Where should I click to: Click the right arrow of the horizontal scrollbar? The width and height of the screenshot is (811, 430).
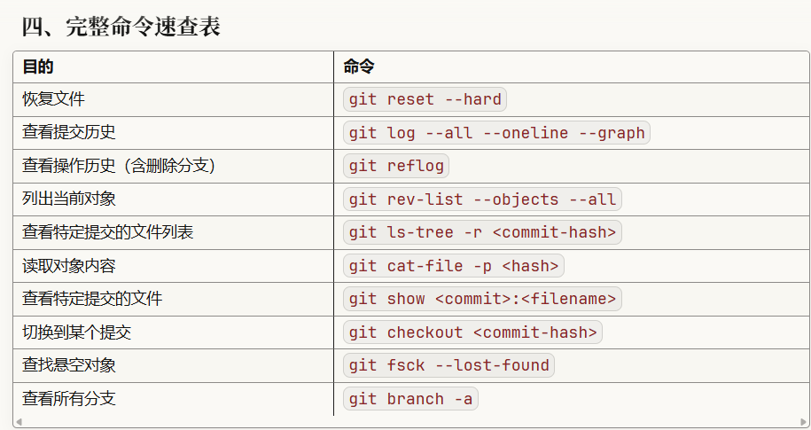click(803, 422)
